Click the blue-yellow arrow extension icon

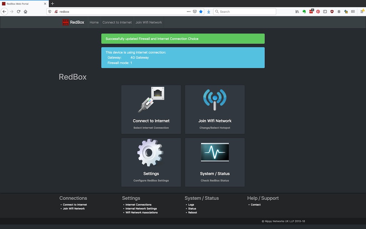346,11
